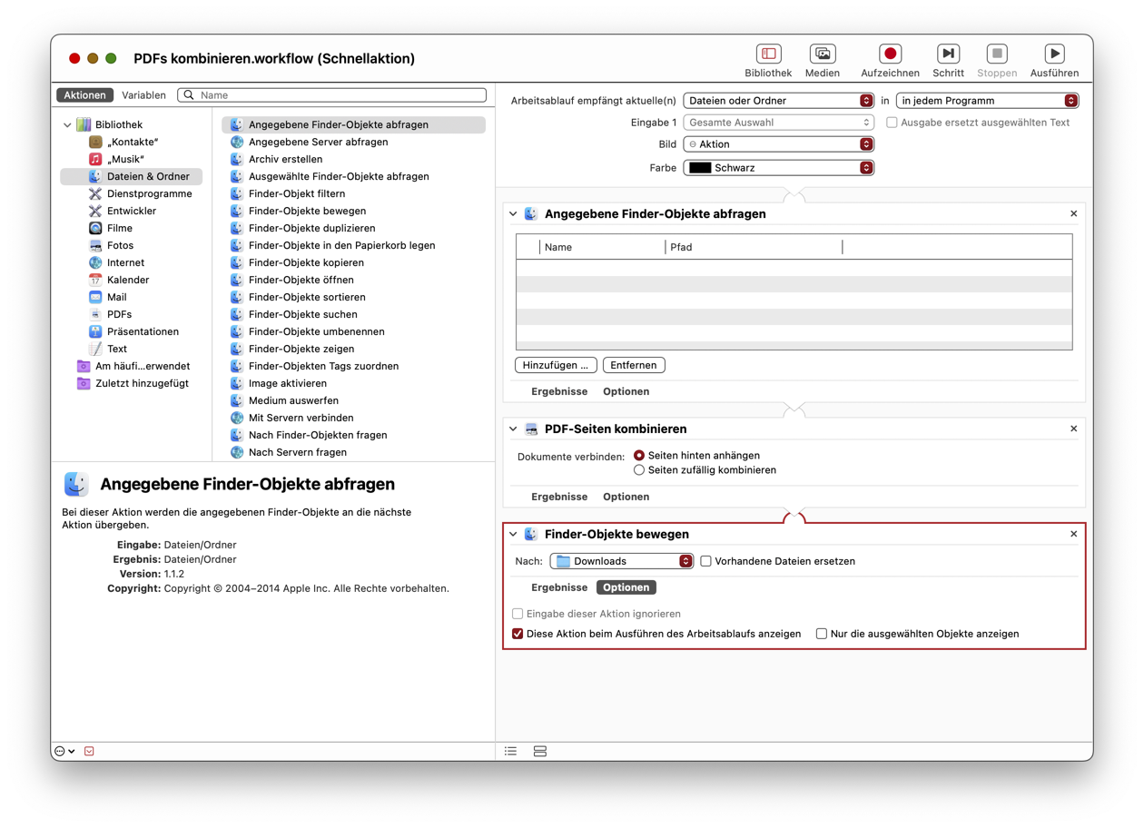The width and height of the screenshot is (1144, 828).
Task: Click the Schritt step icon
Action: click(x=948, y=54)
